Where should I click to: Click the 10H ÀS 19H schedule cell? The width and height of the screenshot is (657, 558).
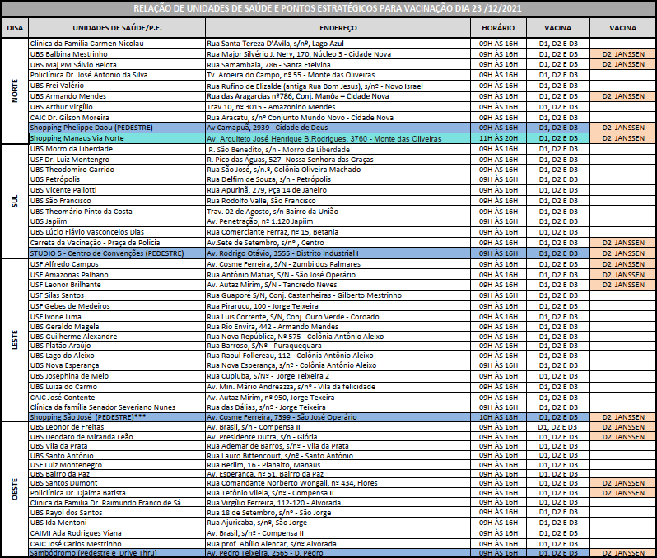(498, 417)
